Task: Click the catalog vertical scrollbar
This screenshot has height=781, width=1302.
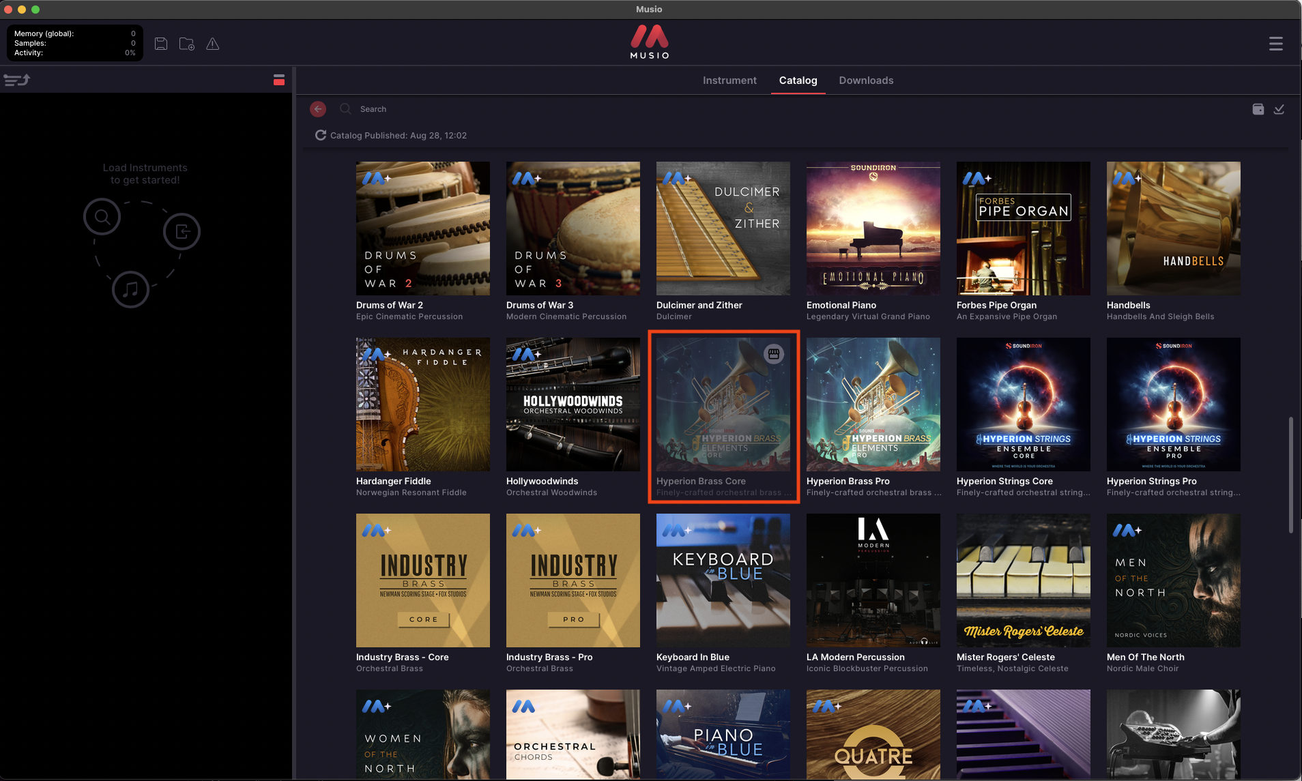Action: pyautogui.click(x=1290, y=475)
